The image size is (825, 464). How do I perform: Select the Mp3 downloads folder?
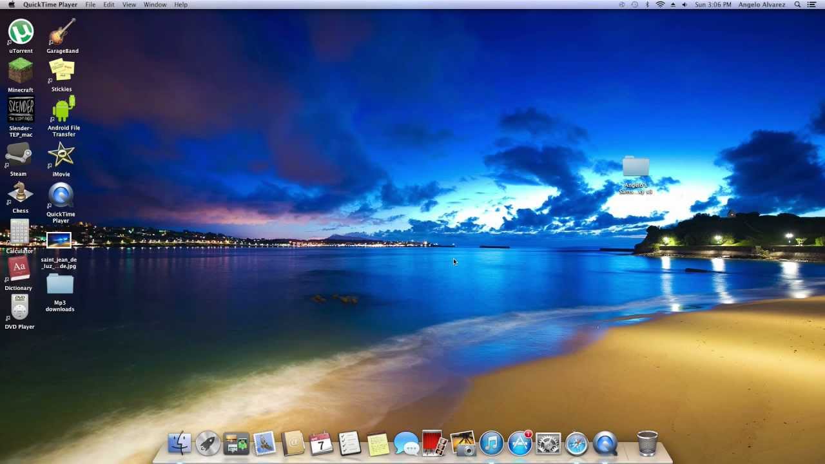60,285
